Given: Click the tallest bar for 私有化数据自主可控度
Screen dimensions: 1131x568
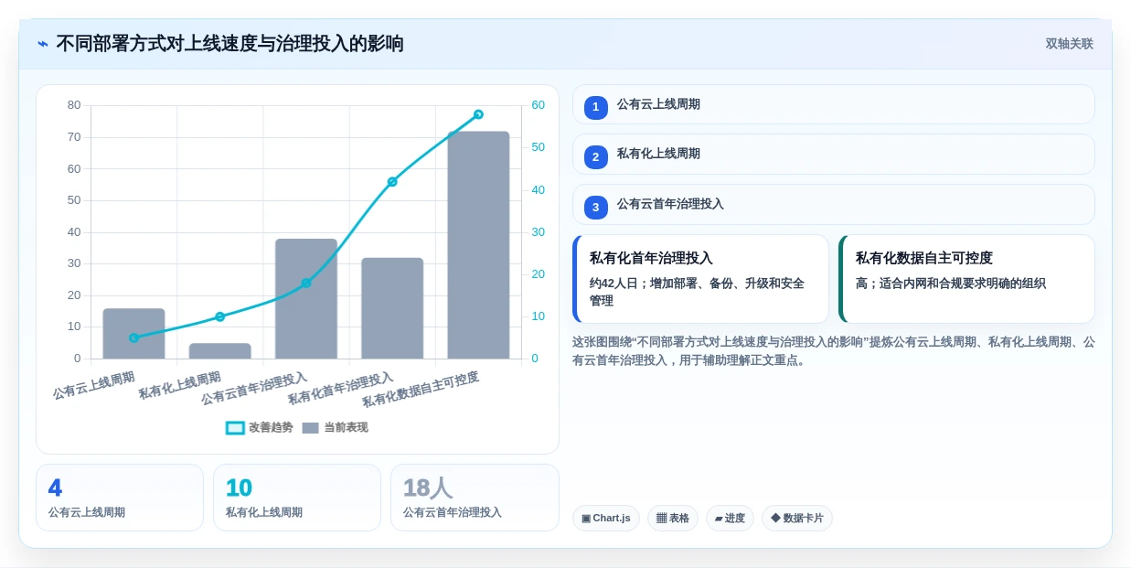Looking at the screenshot, I should [x=478, y=245].
